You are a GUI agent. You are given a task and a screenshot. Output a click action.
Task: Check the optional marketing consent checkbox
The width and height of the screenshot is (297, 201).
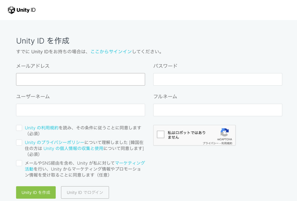click(x=19, y=163)
